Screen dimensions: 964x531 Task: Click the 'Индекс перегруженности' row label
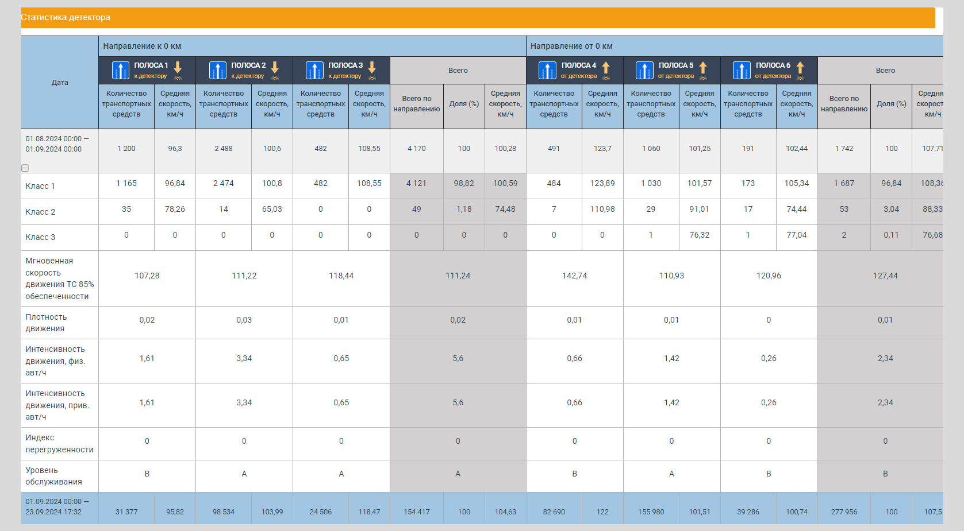pos(59,444)
